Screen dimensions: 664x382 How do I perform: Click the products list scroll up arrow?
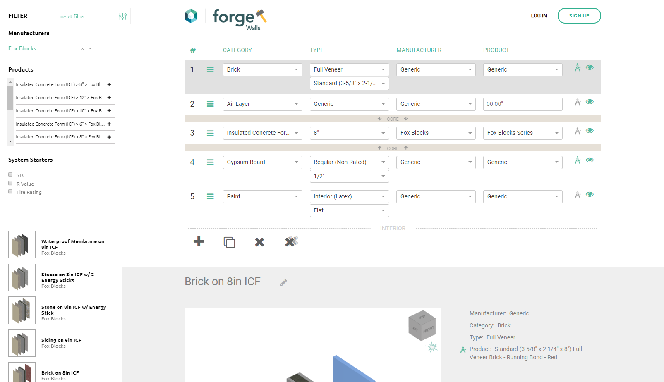pyautogui.click(x=10, y=82)
